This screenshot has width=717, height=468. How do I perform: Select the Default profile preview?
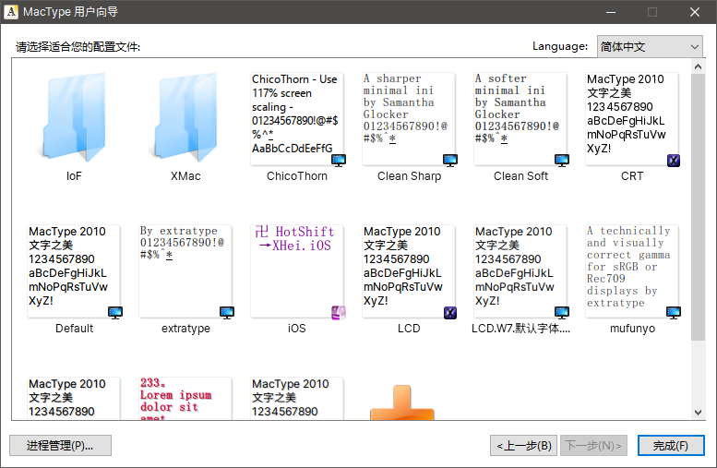tap(74, 271)
